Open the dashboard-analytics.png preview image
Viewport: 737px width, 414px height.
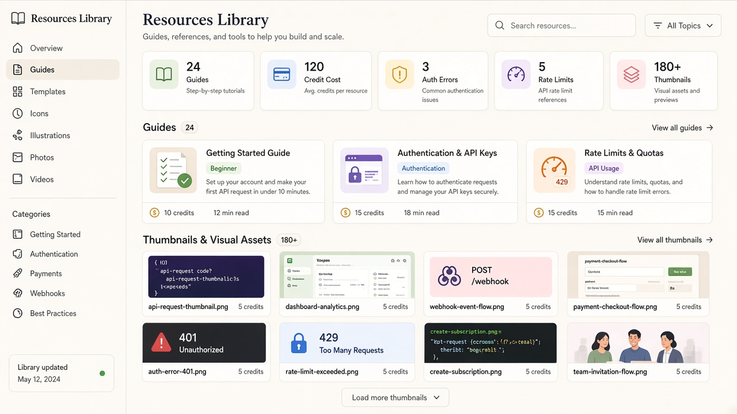pyautogui.click(x=347, y=275)
